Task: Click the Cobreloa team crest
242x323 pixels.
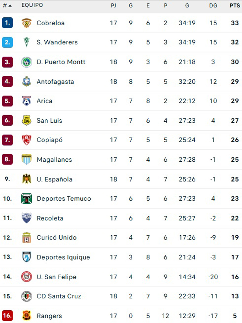Action: pos(27,23)
